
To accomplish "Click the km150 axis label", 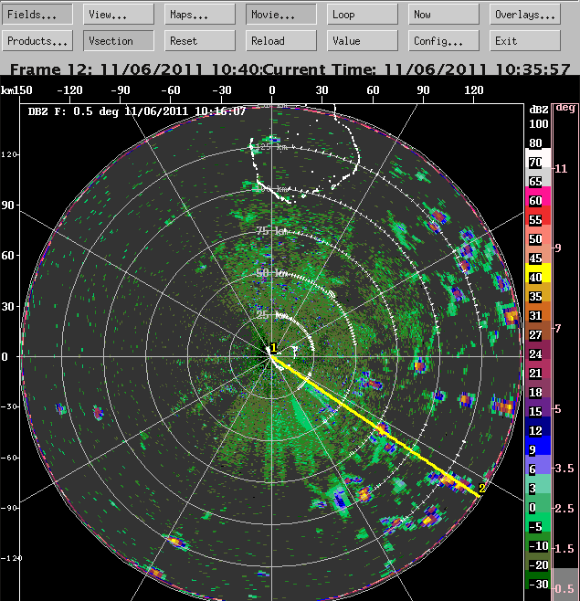I will click(x=16, y=90).
